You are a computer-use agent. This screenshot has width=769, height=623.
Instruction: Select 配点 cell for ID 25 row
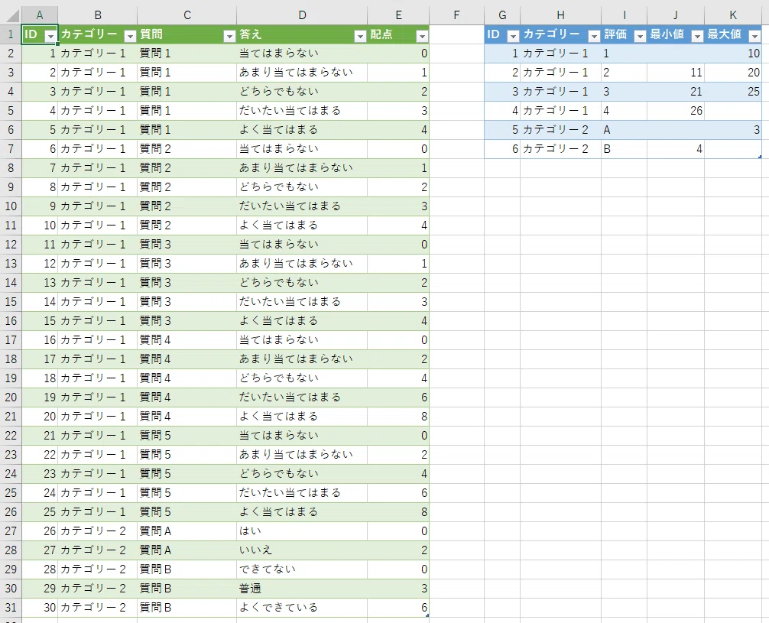[398, 511]
